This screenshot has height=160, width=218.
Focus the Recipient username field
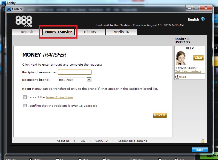pyautogui.click(x=75, y=72)
